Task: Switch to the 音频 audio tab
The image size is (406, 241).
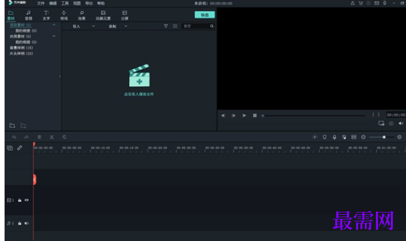Action: tap(29, 16)
